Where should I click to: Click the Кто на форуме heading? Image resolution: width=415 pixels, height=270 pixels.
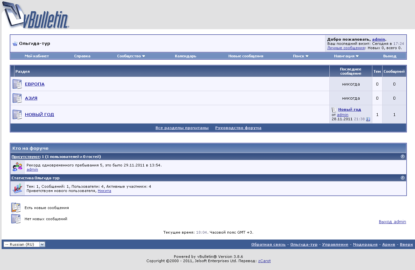tap(30, 148)
